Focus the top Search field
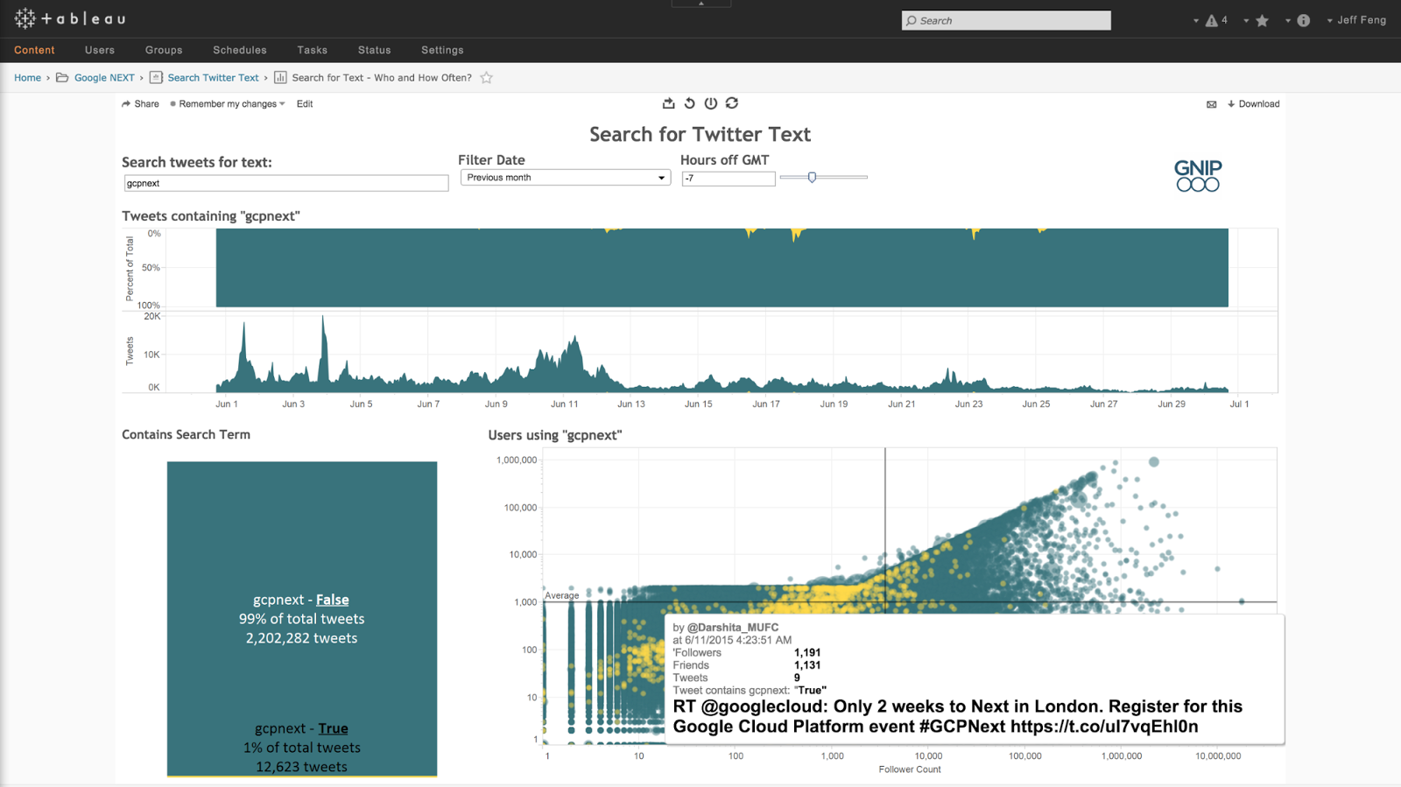Viewport: 1401px width, 787px height. tap(1006, 20)
